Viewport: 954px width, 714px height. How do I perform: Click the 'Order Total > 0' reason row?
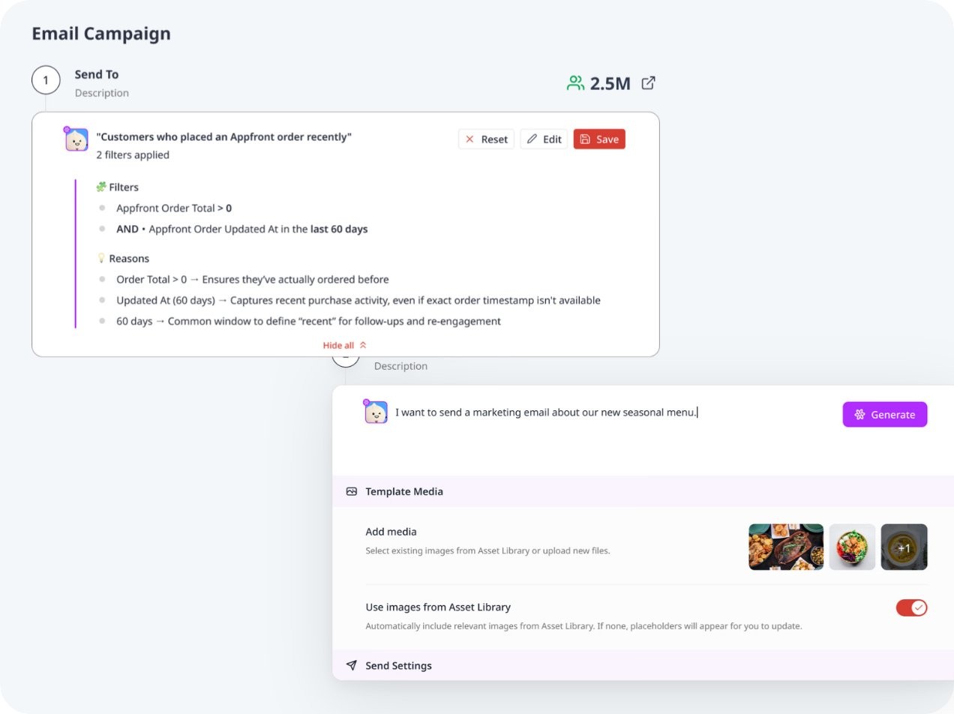click(x=252, y=279)
